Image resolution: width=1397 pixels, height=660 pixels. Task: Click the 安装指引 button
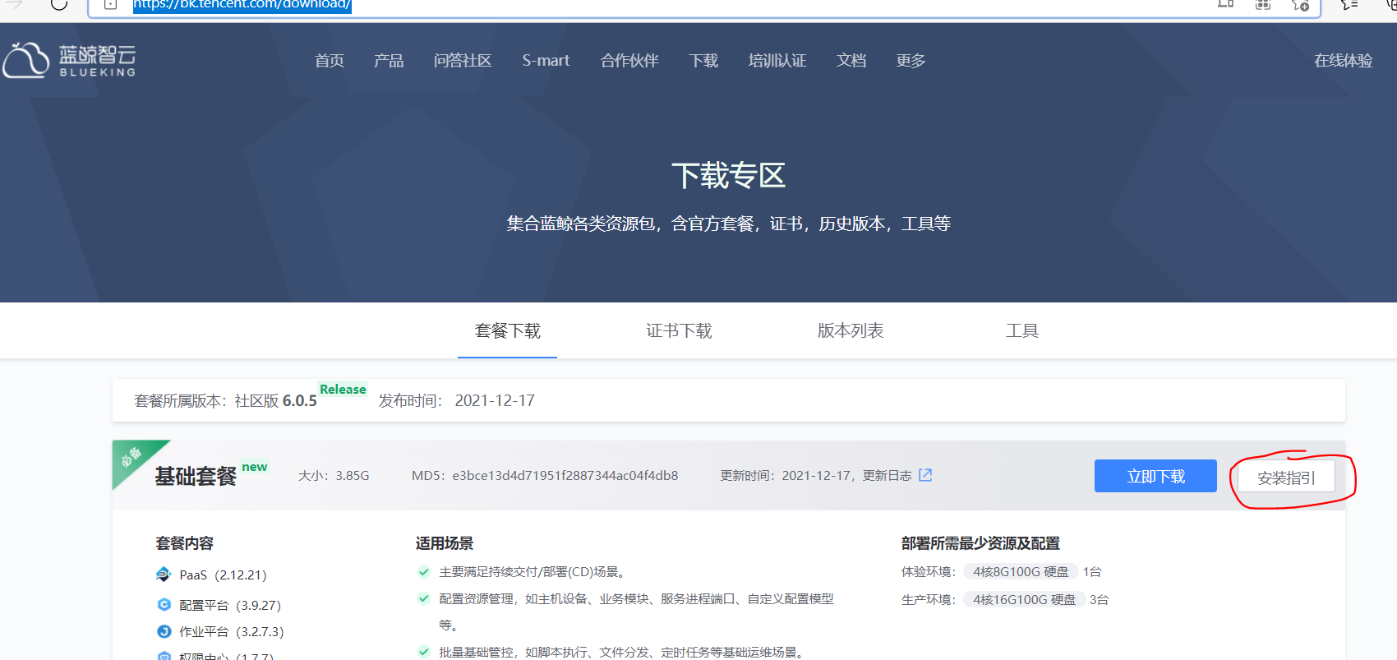point(1286,478)
